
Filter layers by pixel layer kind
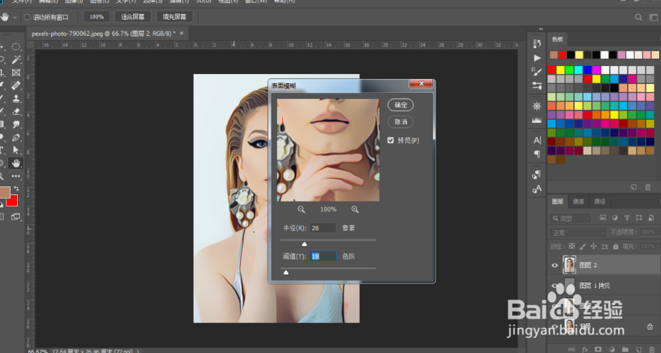[x=603, y=217]
